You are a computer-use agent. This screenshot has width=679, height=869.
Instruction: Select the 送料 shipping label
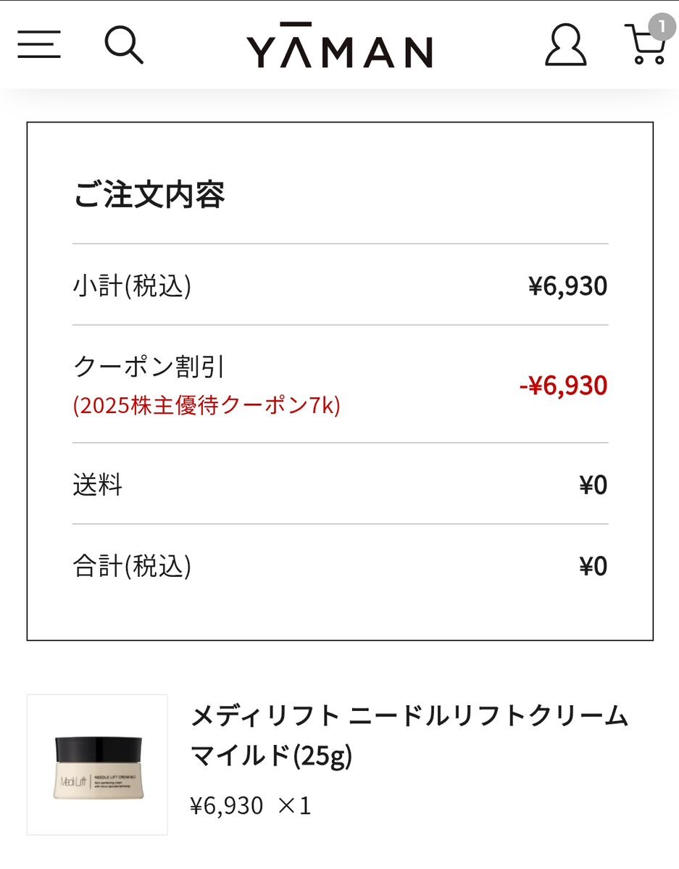[98, 484]
